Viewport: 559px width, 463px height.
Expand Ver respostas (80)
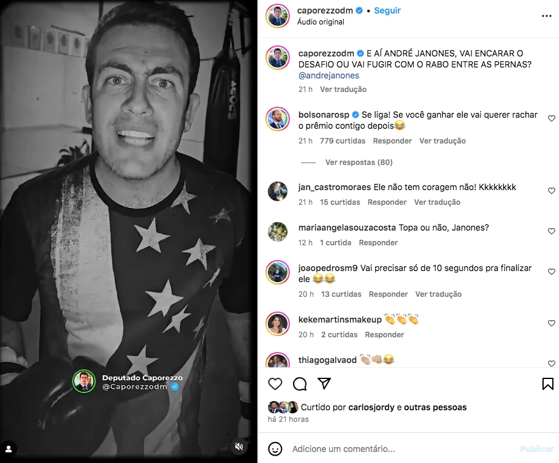point(359,163)
